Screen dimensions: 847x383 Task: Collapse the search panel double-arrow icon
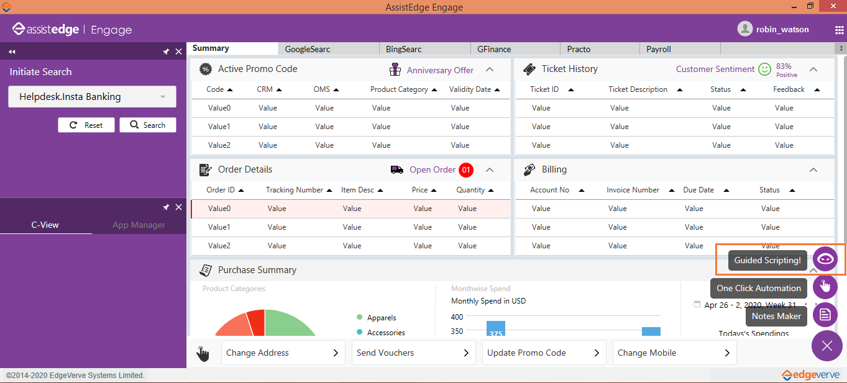click(12, 52)
